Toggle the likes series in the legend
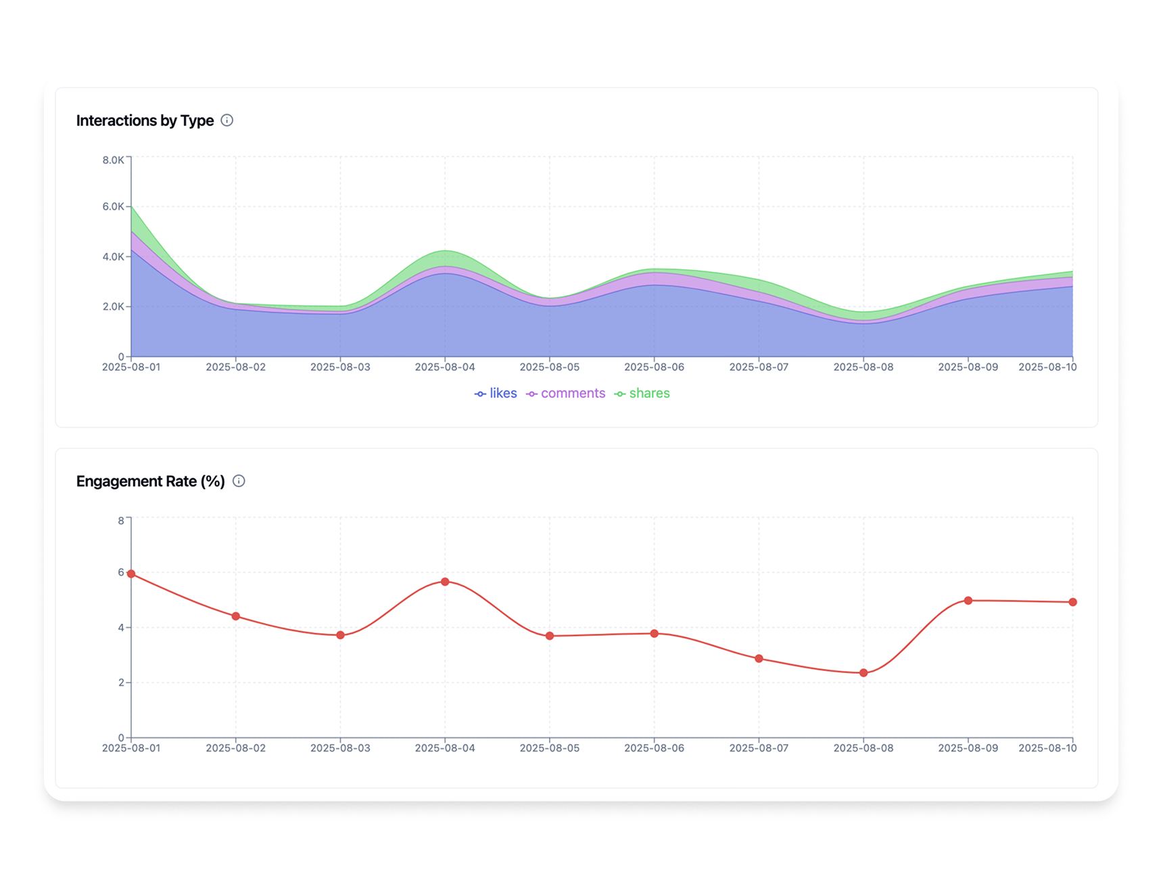 coord(496,394)
